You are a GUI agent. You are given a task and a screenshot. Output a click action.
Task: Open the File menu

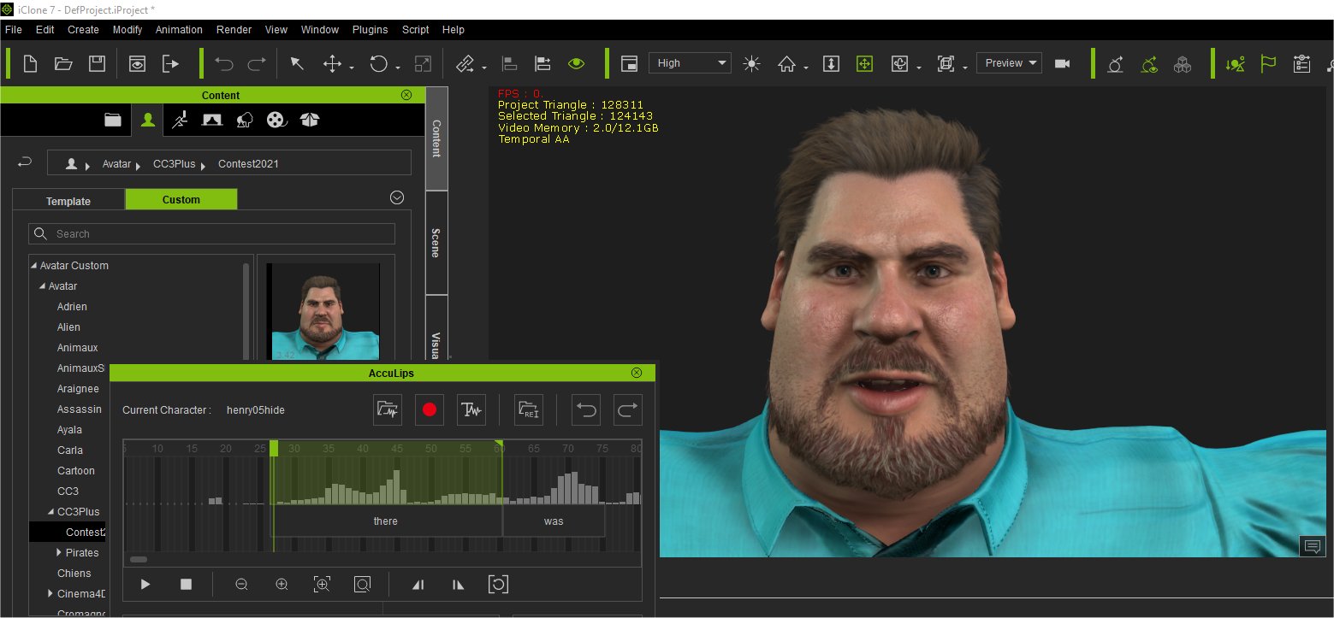pos(13,29)
